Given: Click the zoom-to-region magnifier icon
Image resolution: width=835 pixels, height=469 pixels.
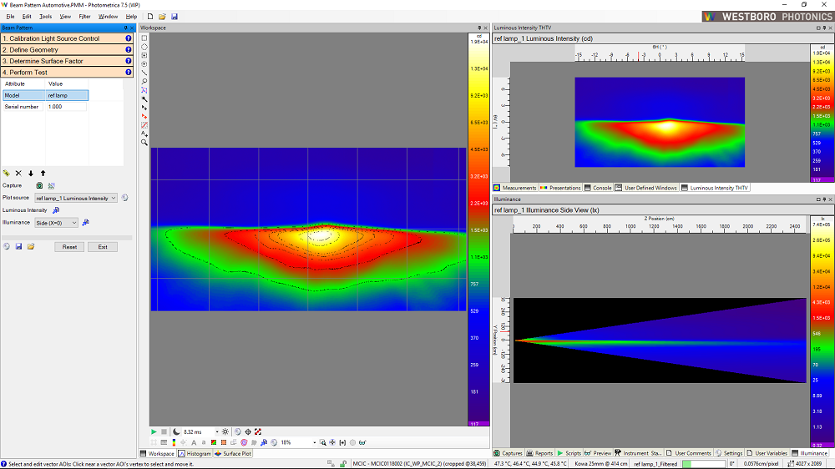Looking at the screenshot, I should (x=322, y=442).
